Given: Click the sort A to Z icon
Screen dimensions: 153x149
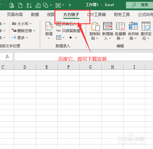Looking at the screenshot, I should click(29, 5).
